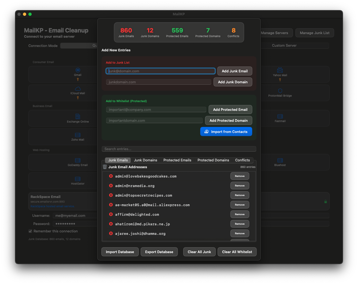Image resolution: width=358 pixels, height=284 pixels.
Task: Click the RackSpace hosted email service link
Action: coord(53,206)
